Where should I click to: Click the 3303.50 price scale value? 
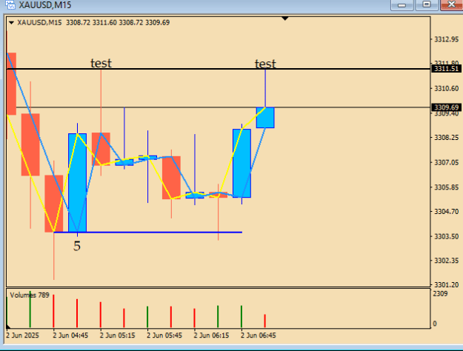pyautogui.click(x=446, y=236)
